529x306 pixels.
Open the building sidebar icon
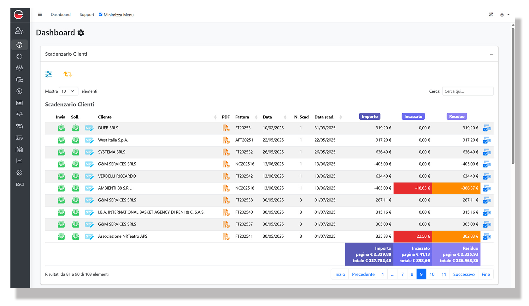pos(20,150)
